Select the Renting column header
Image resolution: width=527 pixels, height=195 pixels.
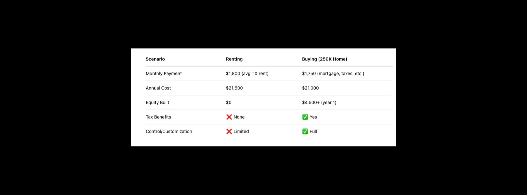(234, 59)
